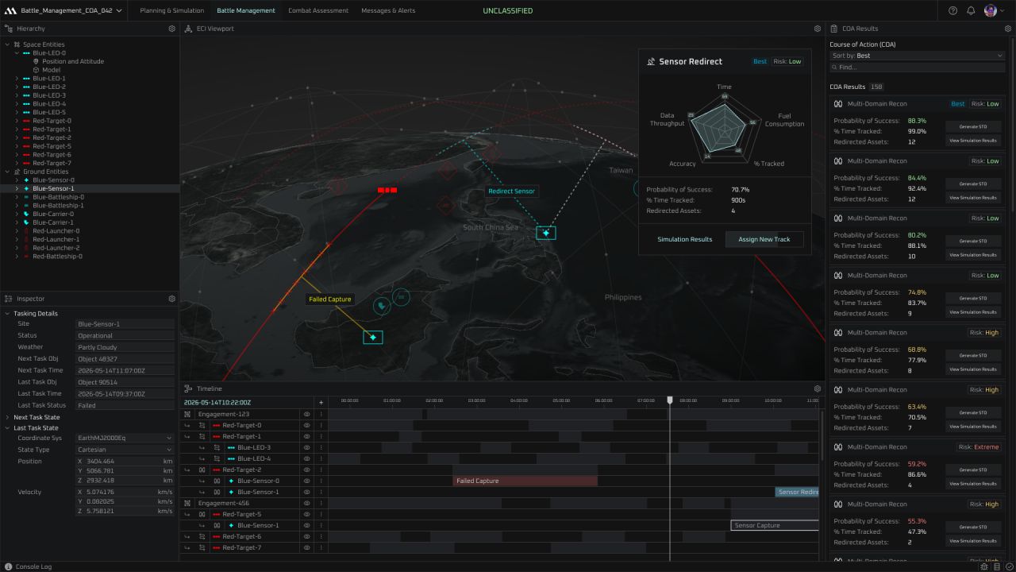This screenshot has width=1016, height=572.
Task: Click the user avatar in top bar
Action: (991, 10)
